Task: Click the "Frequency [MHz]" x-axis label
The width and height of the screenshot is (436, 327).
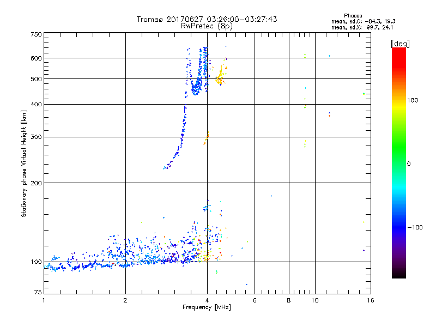Action: (207, 308)
